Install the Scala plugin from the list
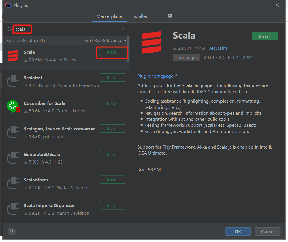The image size is (288, 242). tap(113, 52)
